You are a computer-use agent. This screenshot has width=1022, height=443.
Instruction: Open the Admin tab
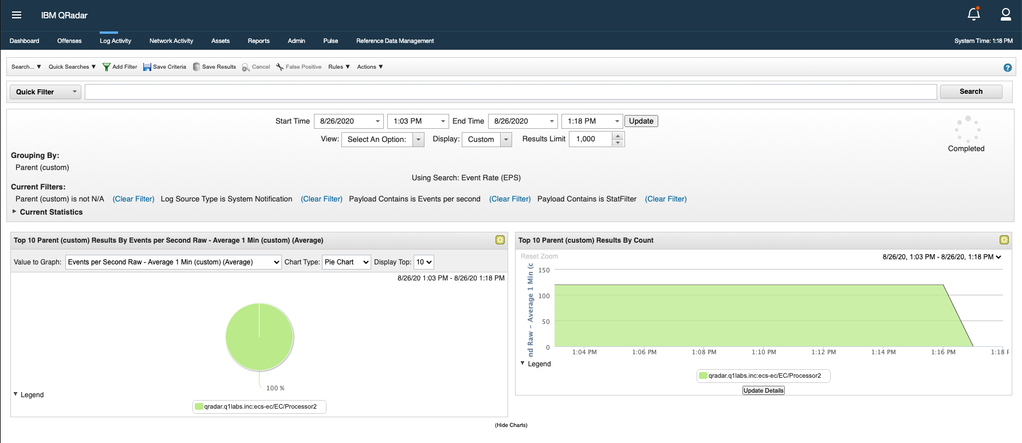(x=296, y=41)
